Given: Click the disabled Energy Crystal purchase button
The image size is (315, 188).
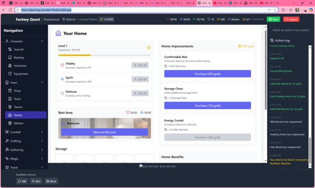Looking at the screenshot, I should pyautogui.click(x=208, y=137).
